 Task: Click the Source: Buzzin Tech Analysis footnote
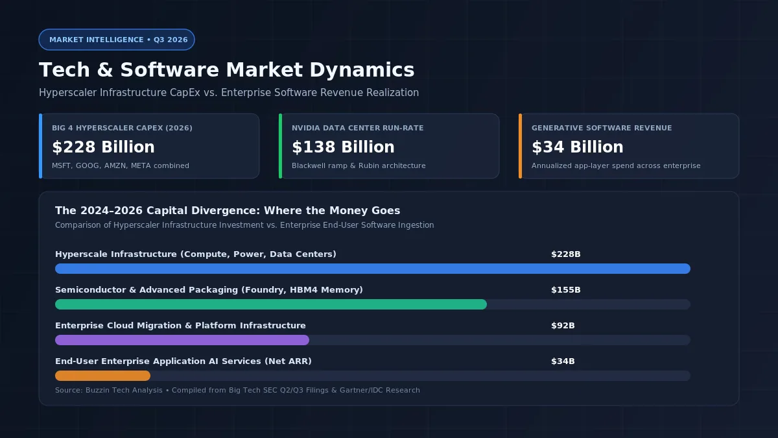click(x=237, y=391)
